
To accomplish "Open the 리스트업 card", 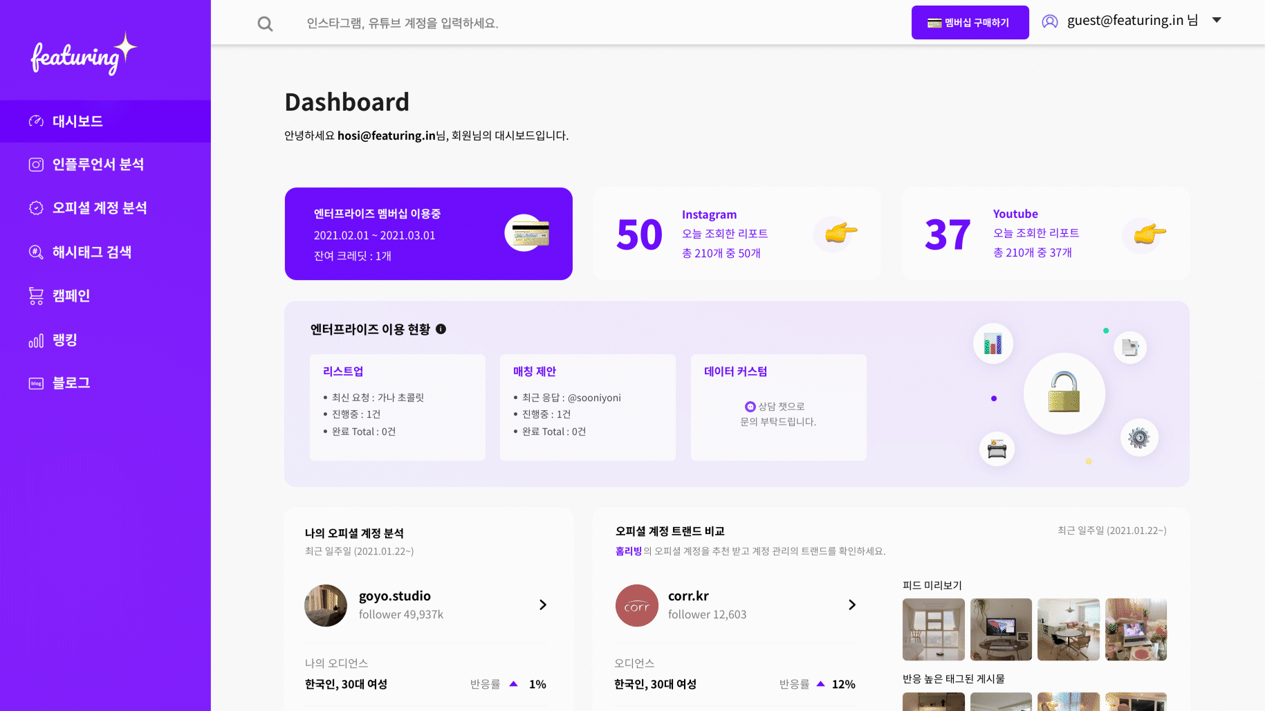I will [398, 407].
